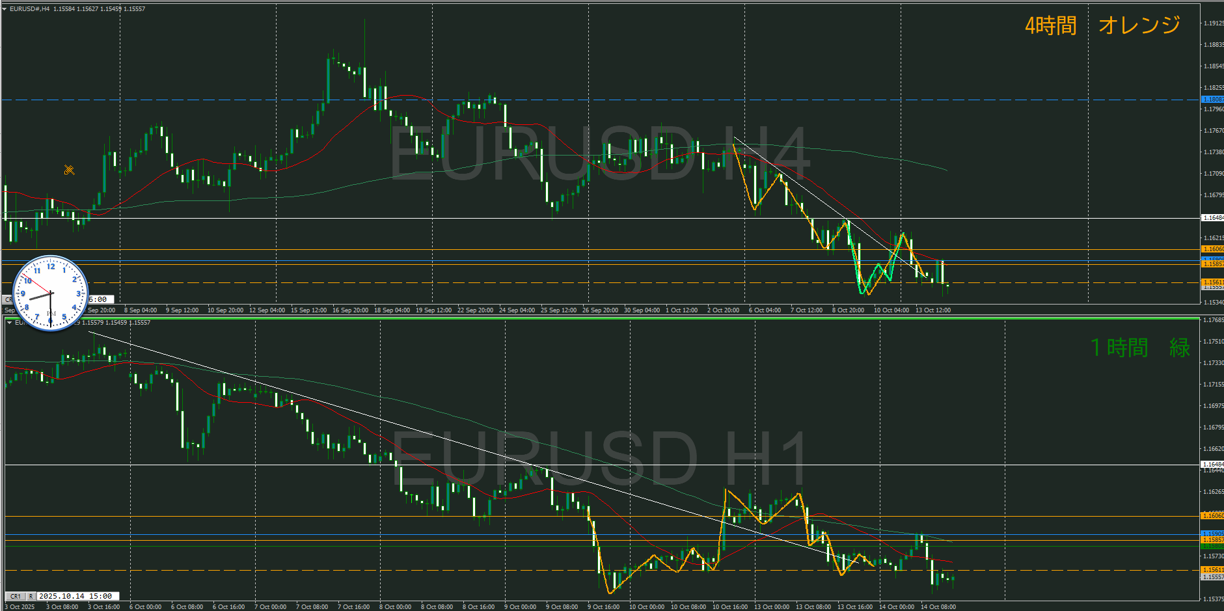Click the gray current price 1.15557 label on H1
Viewport: 1224px width, 611px height.
click(1212, 577)
